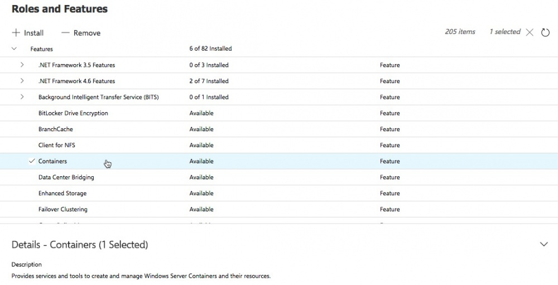Collapse the Details pane chevron
The height and width of the screenshot is (285, 558).
[544, 244]
